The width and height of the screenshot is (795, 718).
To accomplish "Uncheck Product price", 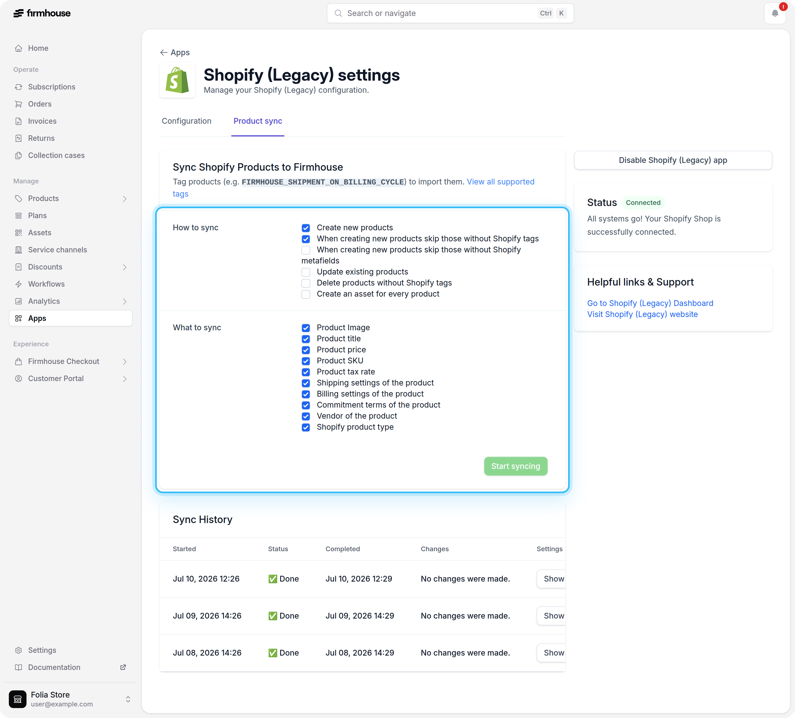I will pyautogui.click(x=306, y=350).
